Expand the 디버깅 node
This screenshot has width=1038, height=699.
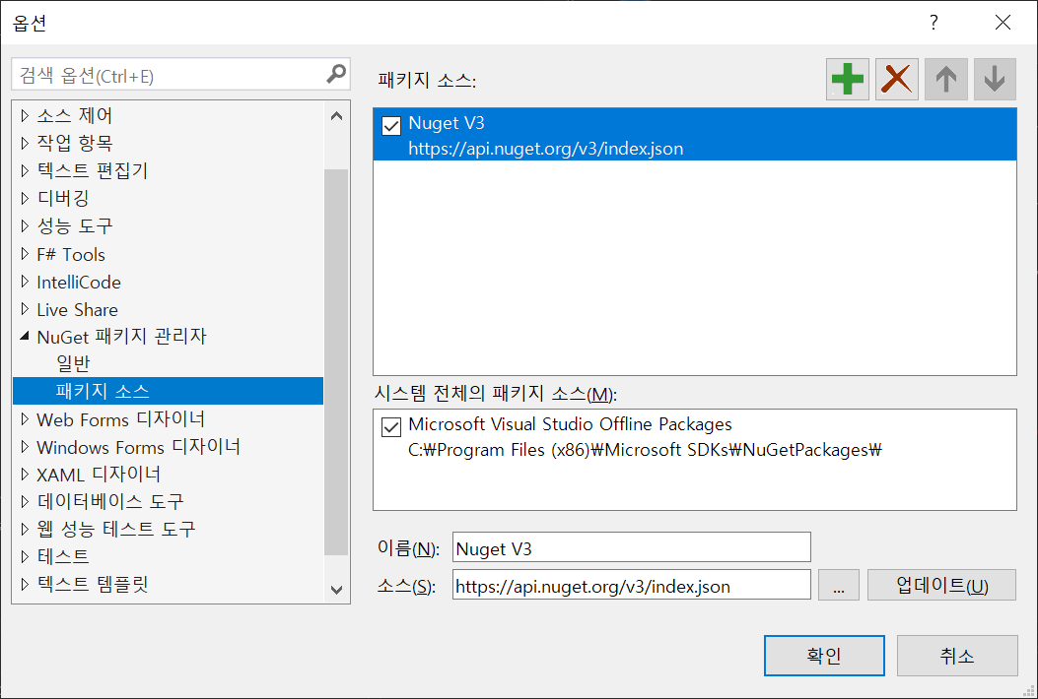pos(25,198)
